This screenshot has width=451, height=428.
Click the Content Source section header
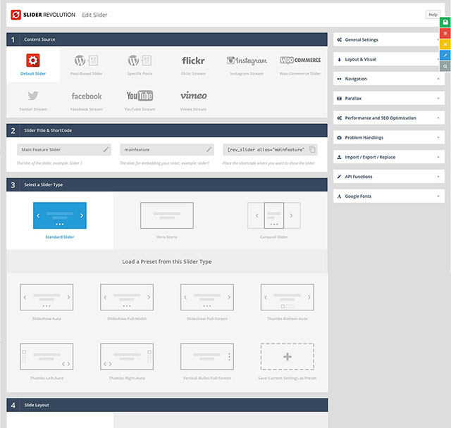pos(167,39)
